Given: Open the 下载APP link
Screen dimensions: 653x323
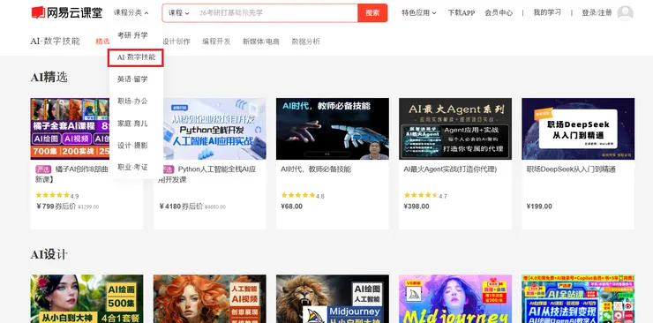Looking at the screenshot, I should (462, 13).
